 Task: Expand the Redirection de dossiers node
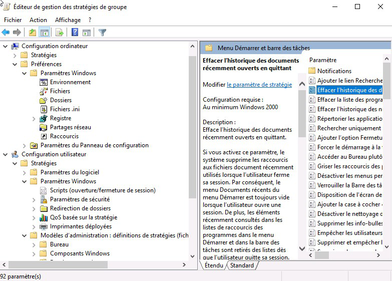(x=34, y=208)
